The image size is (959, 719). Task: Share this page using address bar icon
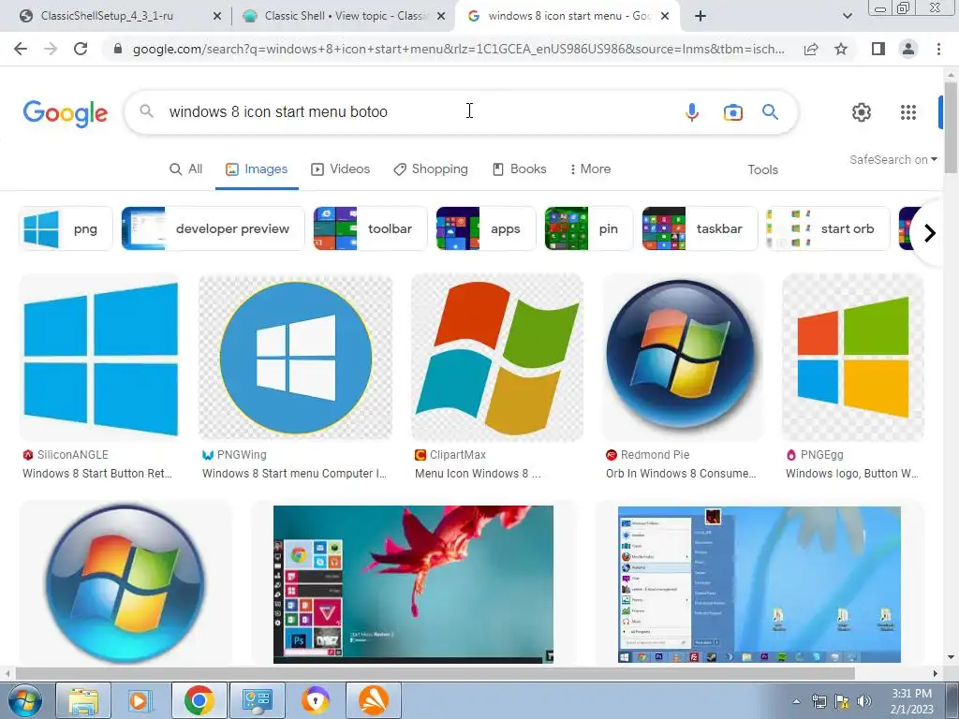[811, 49]
